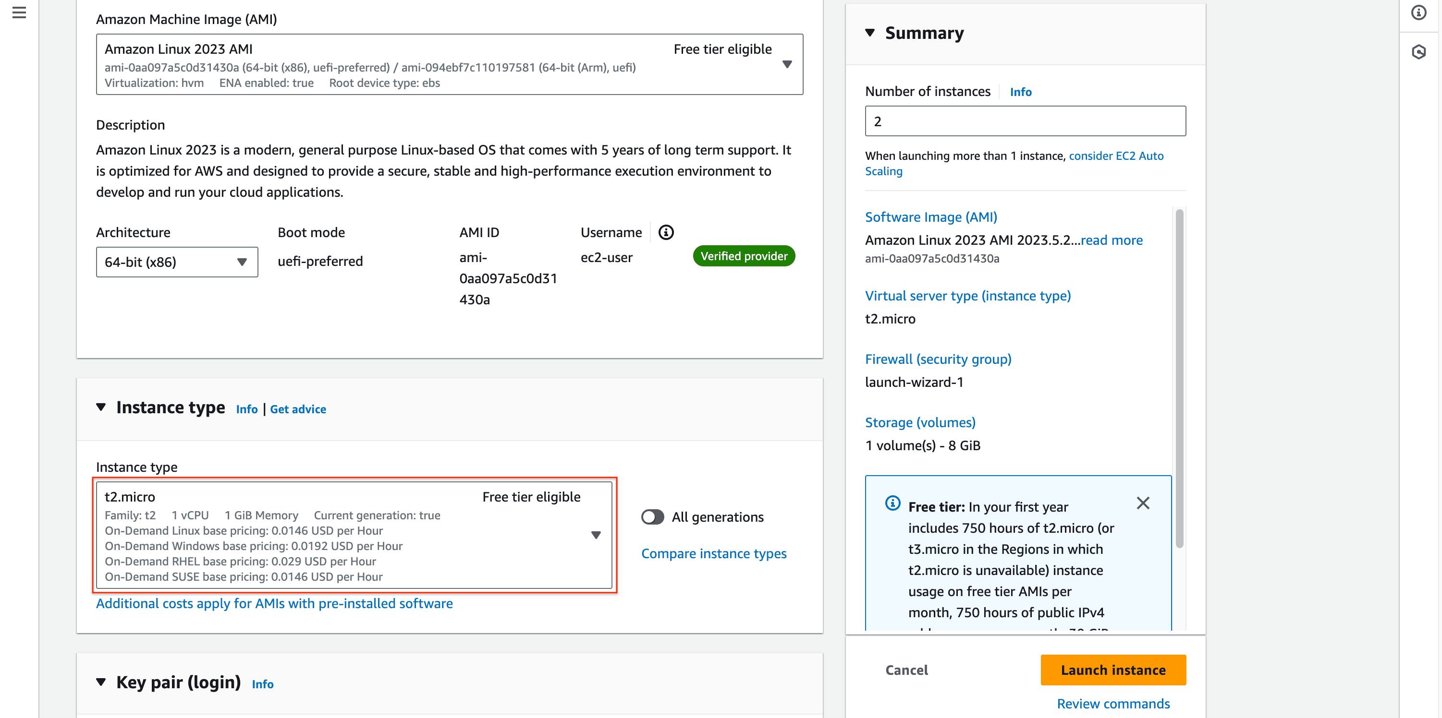Image resolution: width=1442 pixels, height=718 pixels.
Task: Click the info circle icon at top right
Action: pyautogui.click(x=1418, y=12)
